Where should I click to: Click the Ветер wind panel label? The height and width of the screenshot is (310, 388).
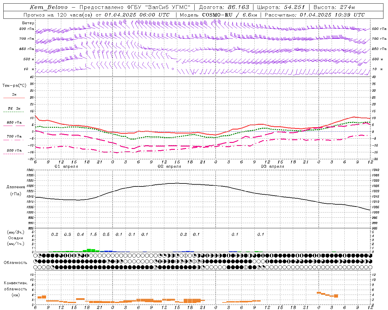point(28,23)
